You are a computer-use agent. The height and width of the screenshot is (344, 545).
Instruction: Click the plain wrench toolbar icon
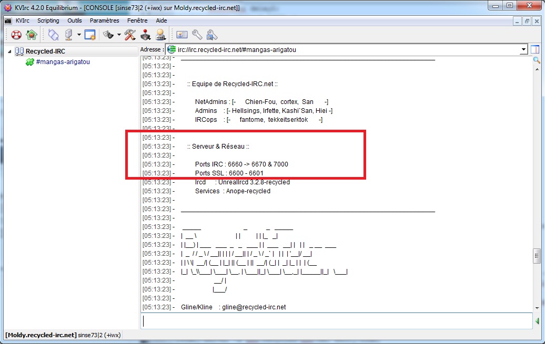click(197, 35)
